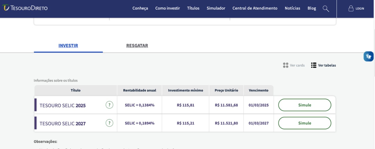The height and width of the screenshot is (149, 375).
Task: Open Central de Atendimento
Action: tap(255, 8)
